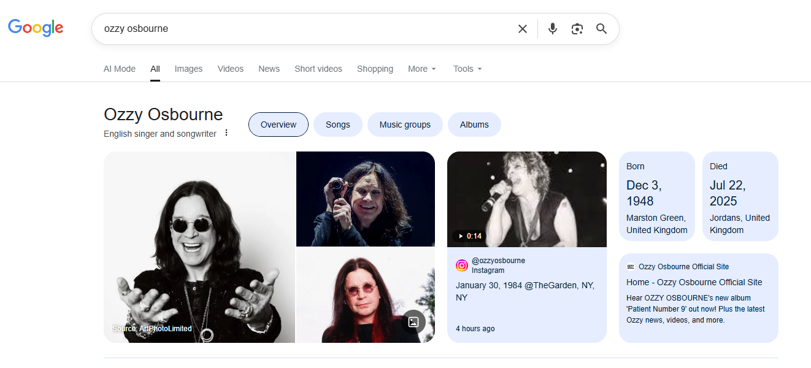Screen dimensions: 811x368
Task: Switch to AI Mode tab
Action: 120,69
